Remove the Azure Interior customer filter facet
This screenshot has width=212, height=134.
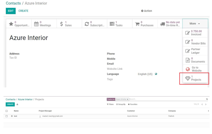pos(128,99)
